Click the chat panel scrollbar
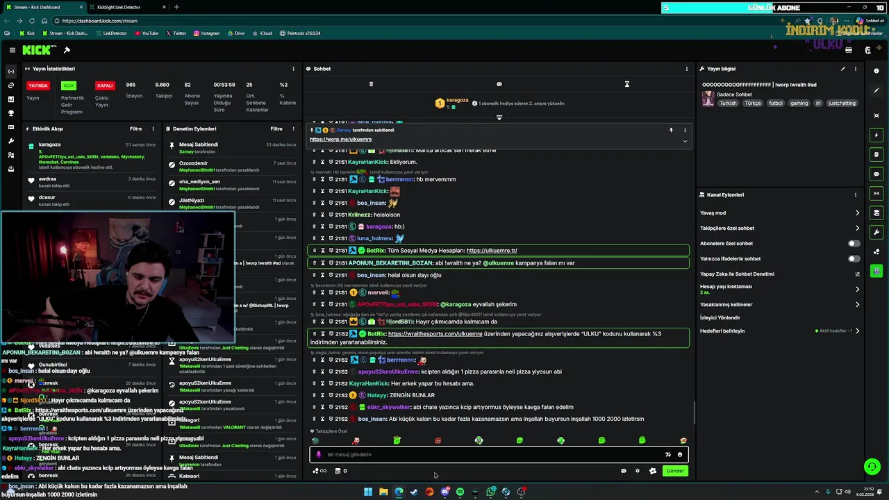Viewport: 889px width, 500px height. 695,413
